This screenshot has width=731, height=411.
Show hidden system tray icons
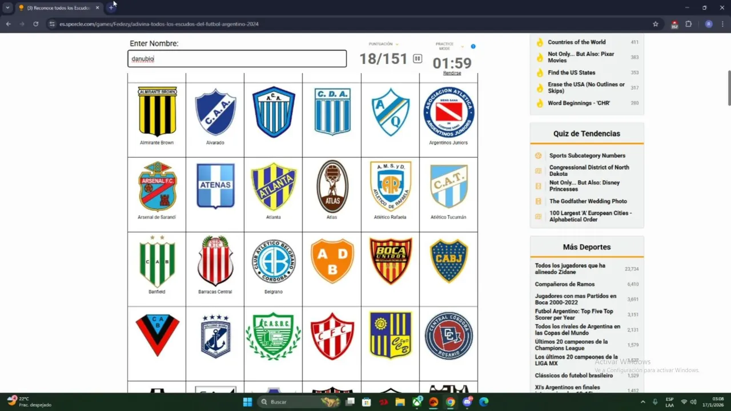pos(642,402)
